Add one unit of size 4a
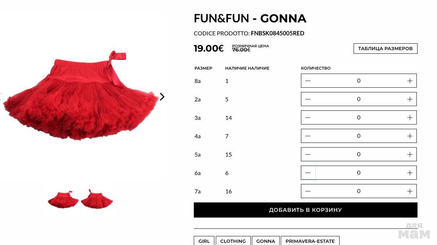Viewport: 437px width, 245px height. (x=410, y=136)
